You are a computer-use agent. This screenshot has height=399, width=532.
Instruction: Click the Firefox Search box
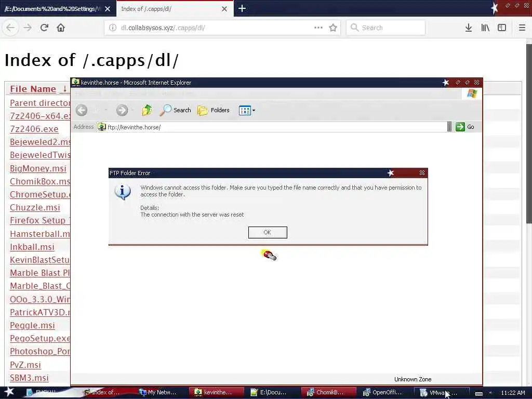coord(386,28)
